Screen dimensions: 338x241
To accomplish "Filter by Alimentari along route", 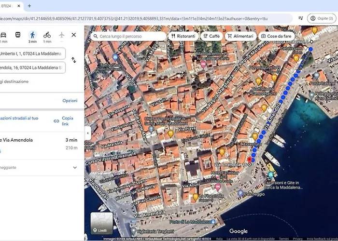I will point(240,36).
